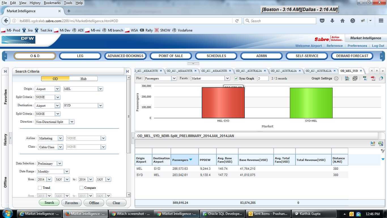Click the chart labels (ABC) icon

pyautogui.click(x=347, y=79)
